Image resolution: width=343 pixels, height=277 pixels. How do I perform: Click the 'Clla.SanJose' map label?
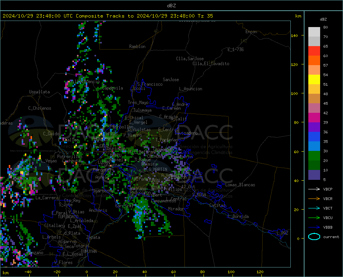pos(190,59)
